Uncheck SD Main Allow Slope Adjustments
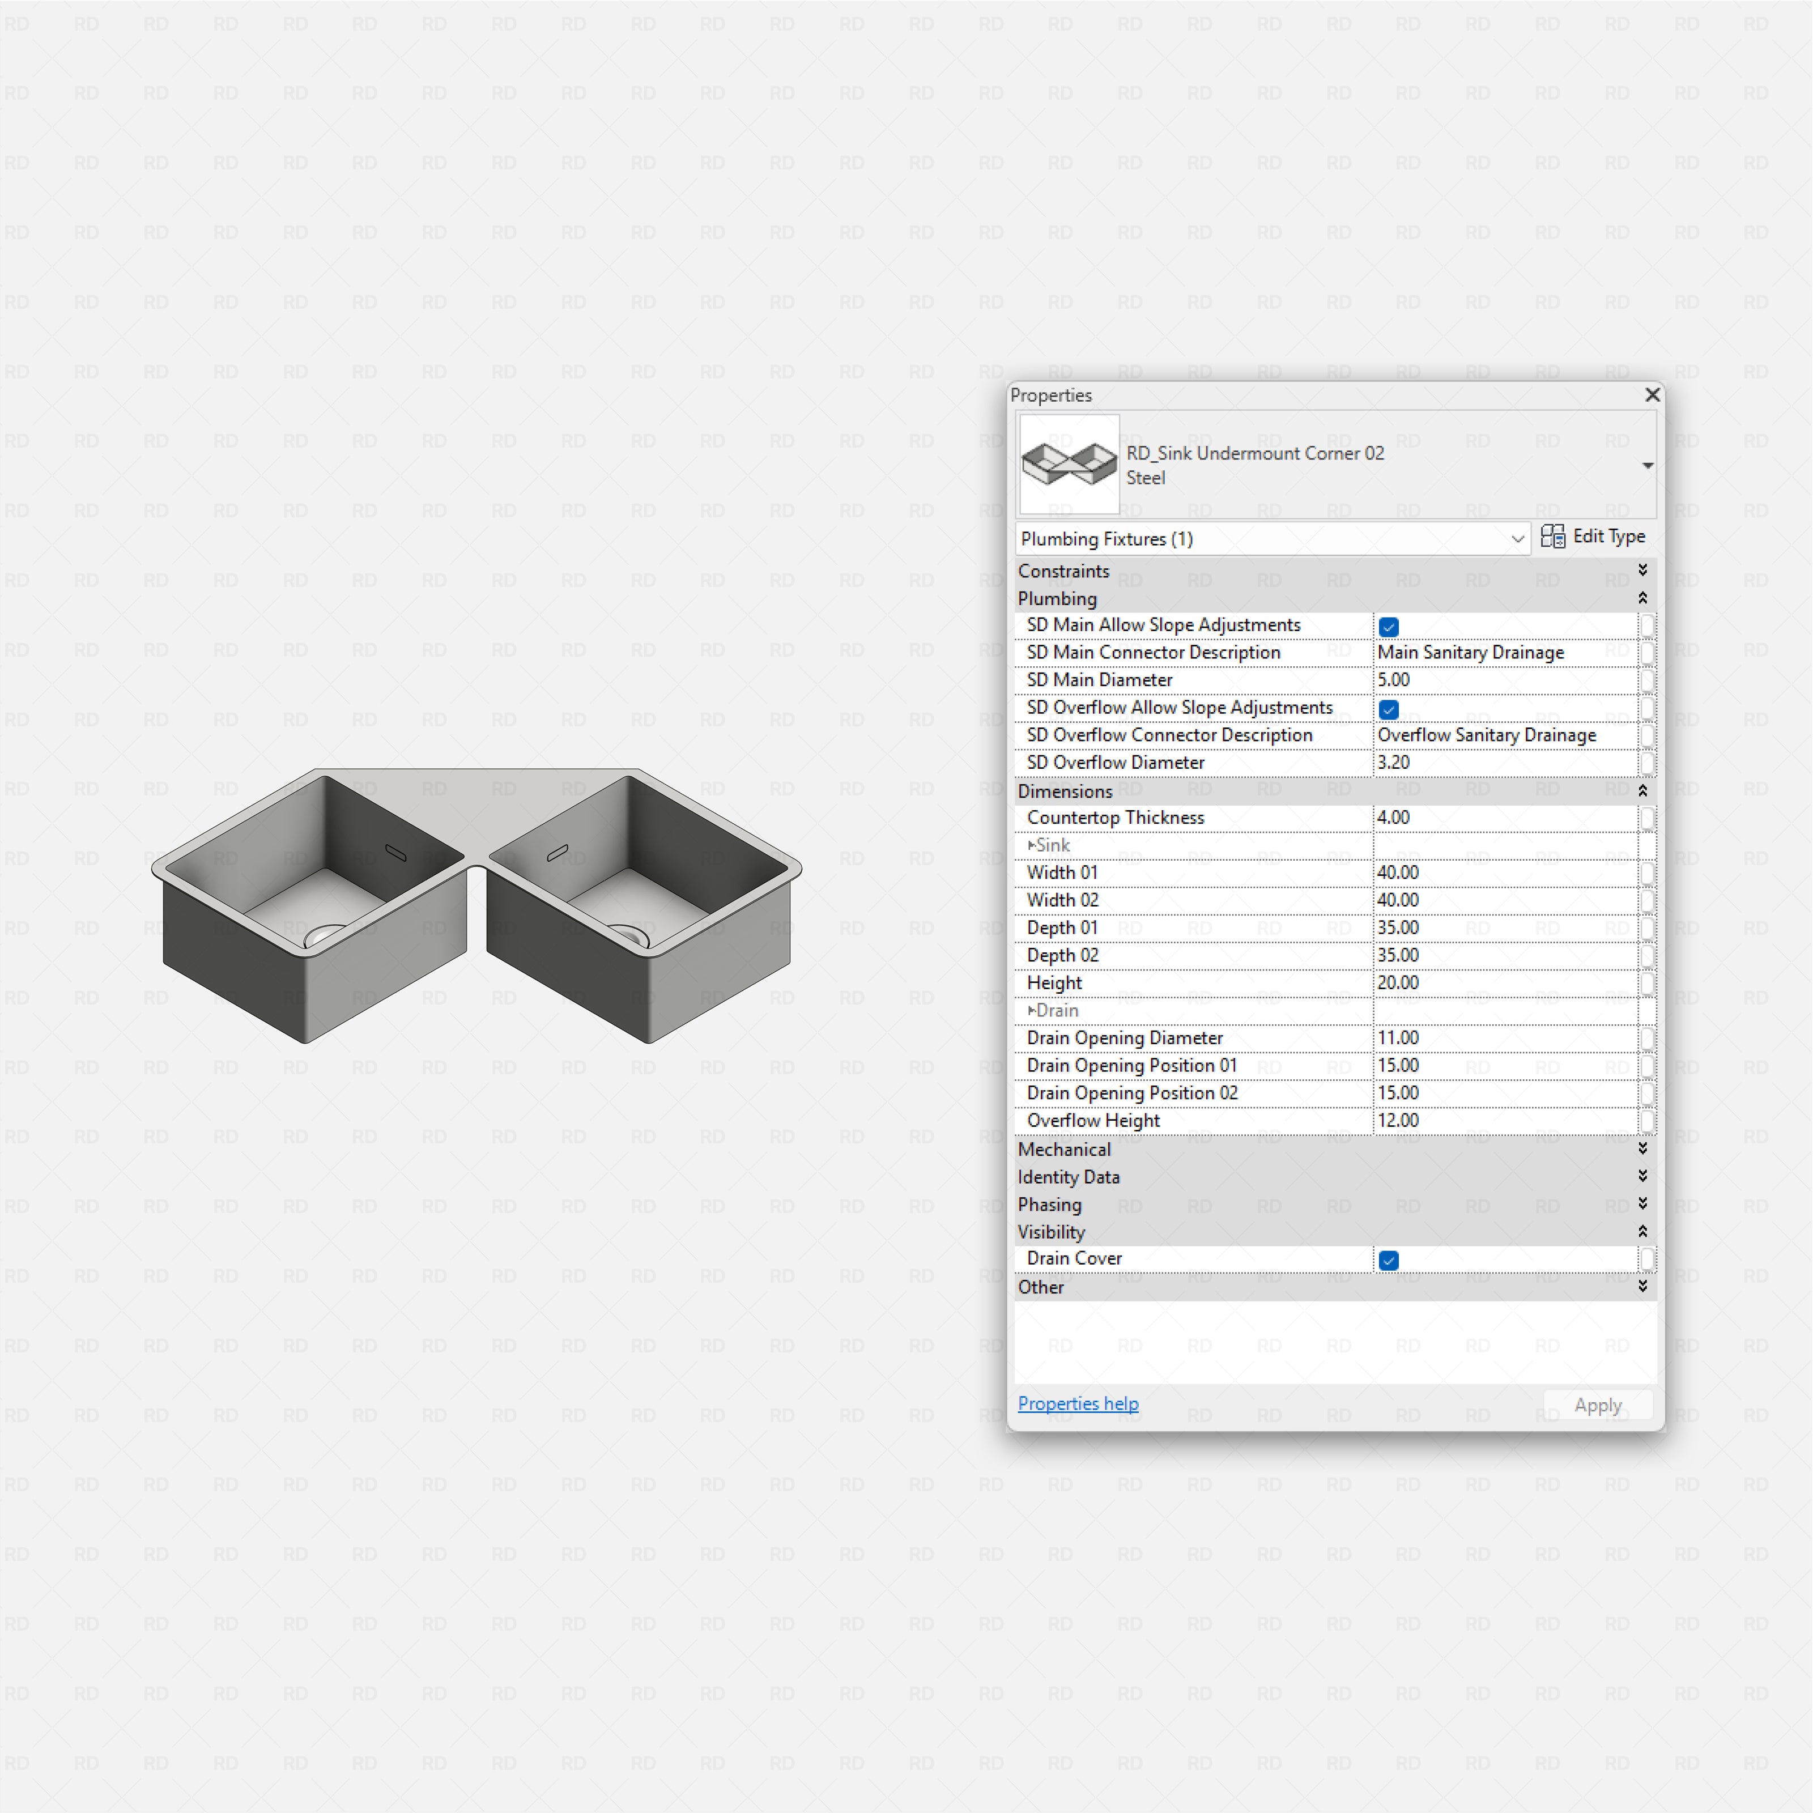The image size is (1813, 1813). 1388,626
